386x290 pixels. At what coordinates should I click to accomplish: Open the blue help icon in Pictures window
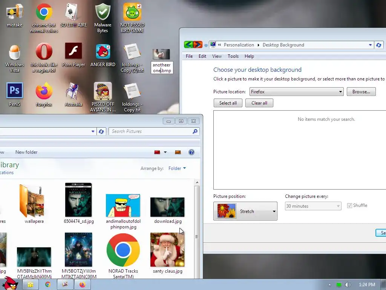point(191,152)
